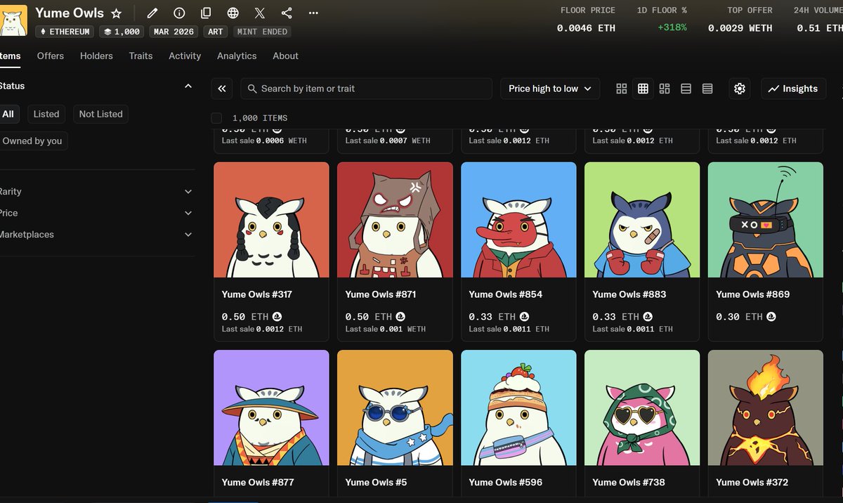The image size is (843, 503).
Task: Click the Insights button
Action: [x=793, y=89]
